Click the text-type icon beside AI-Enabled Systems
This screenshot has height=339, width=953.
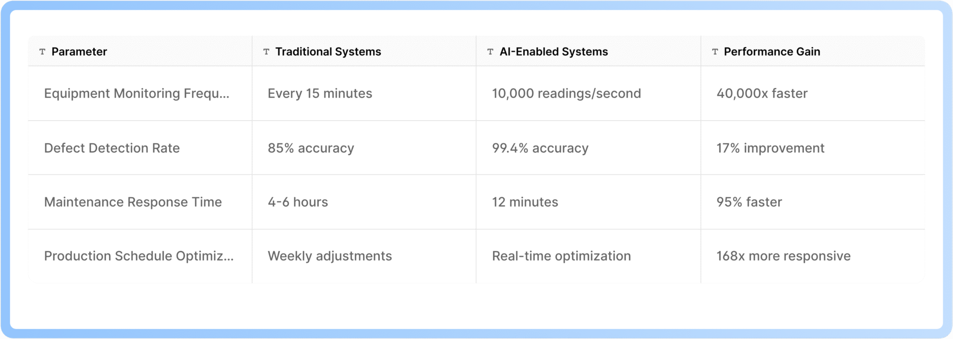pos(490,52)
